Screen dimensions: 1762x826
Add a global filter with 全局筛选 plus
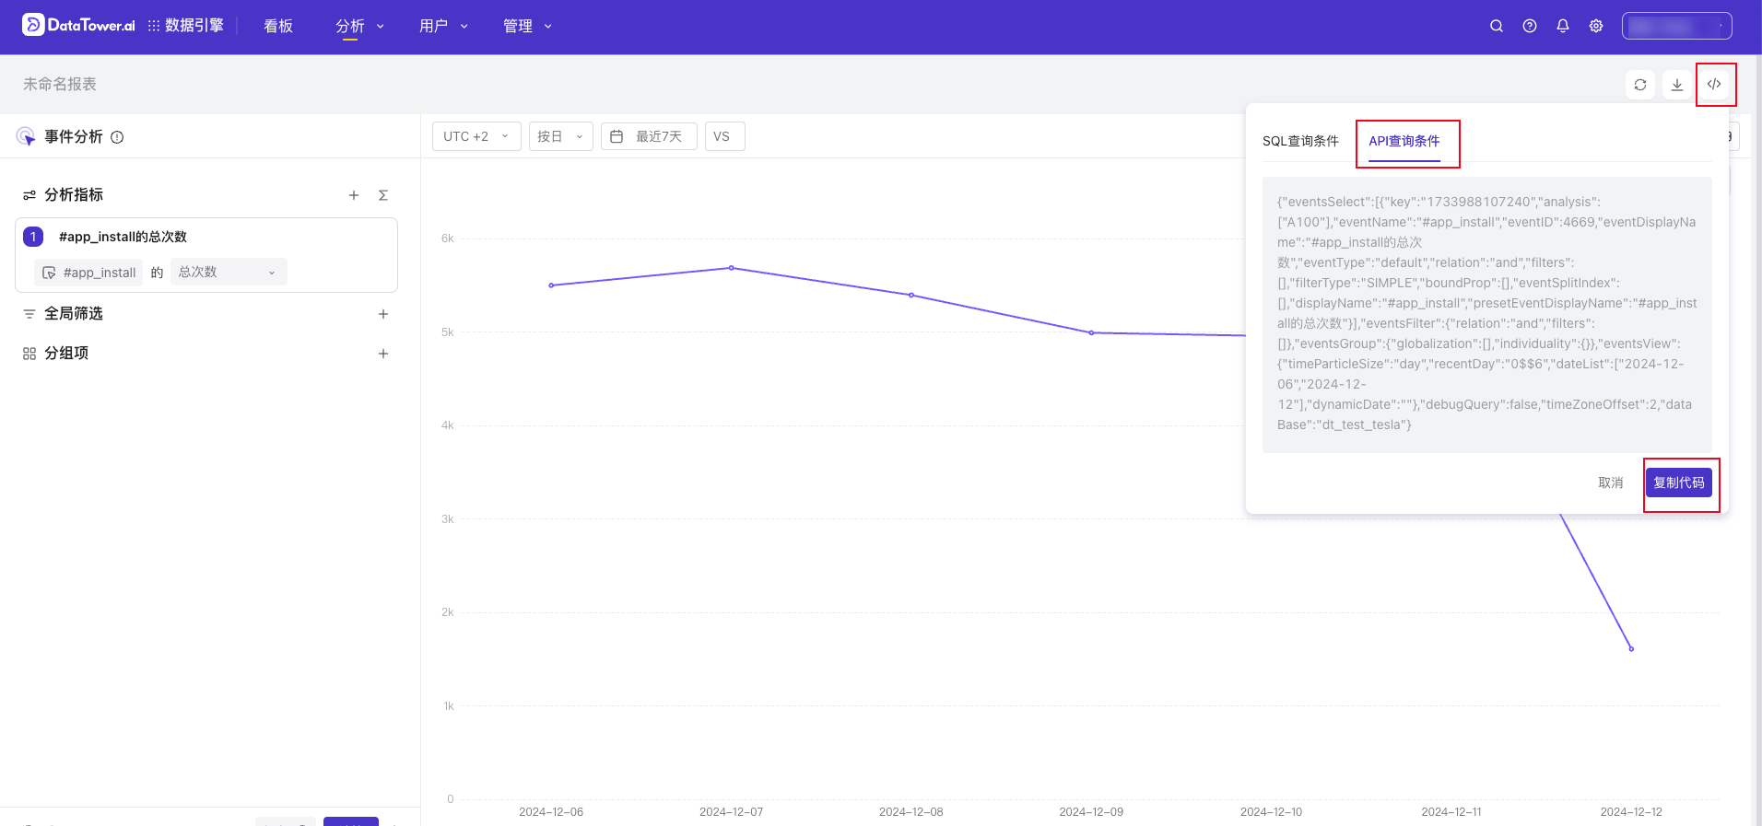(383, 314)
